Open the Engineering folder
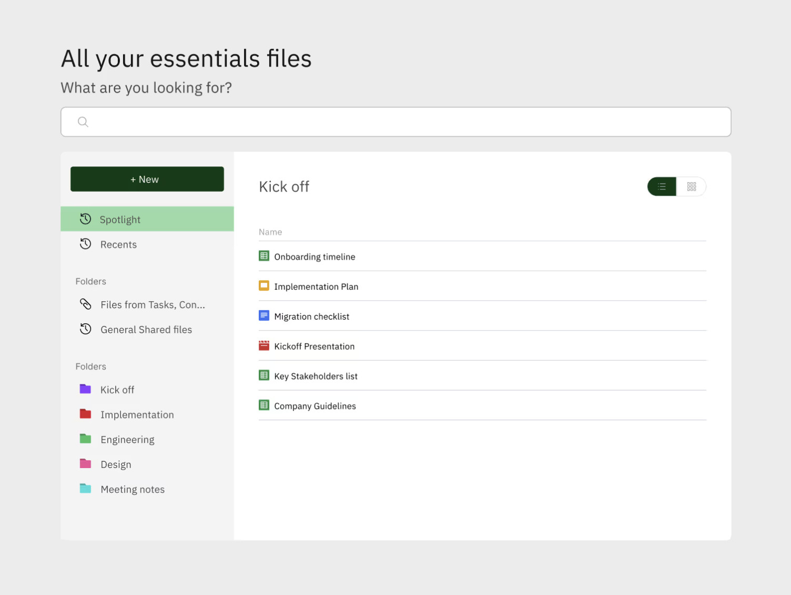The image size is (791, 595). pos(127,440)
